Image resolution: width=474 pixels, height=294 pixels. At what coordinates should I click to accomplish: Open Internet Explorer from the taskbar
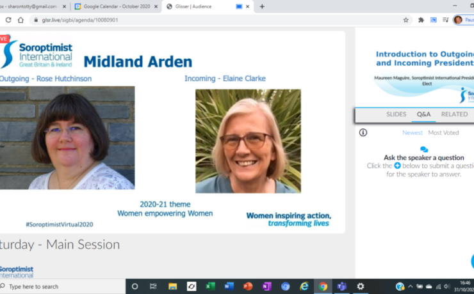304,286
